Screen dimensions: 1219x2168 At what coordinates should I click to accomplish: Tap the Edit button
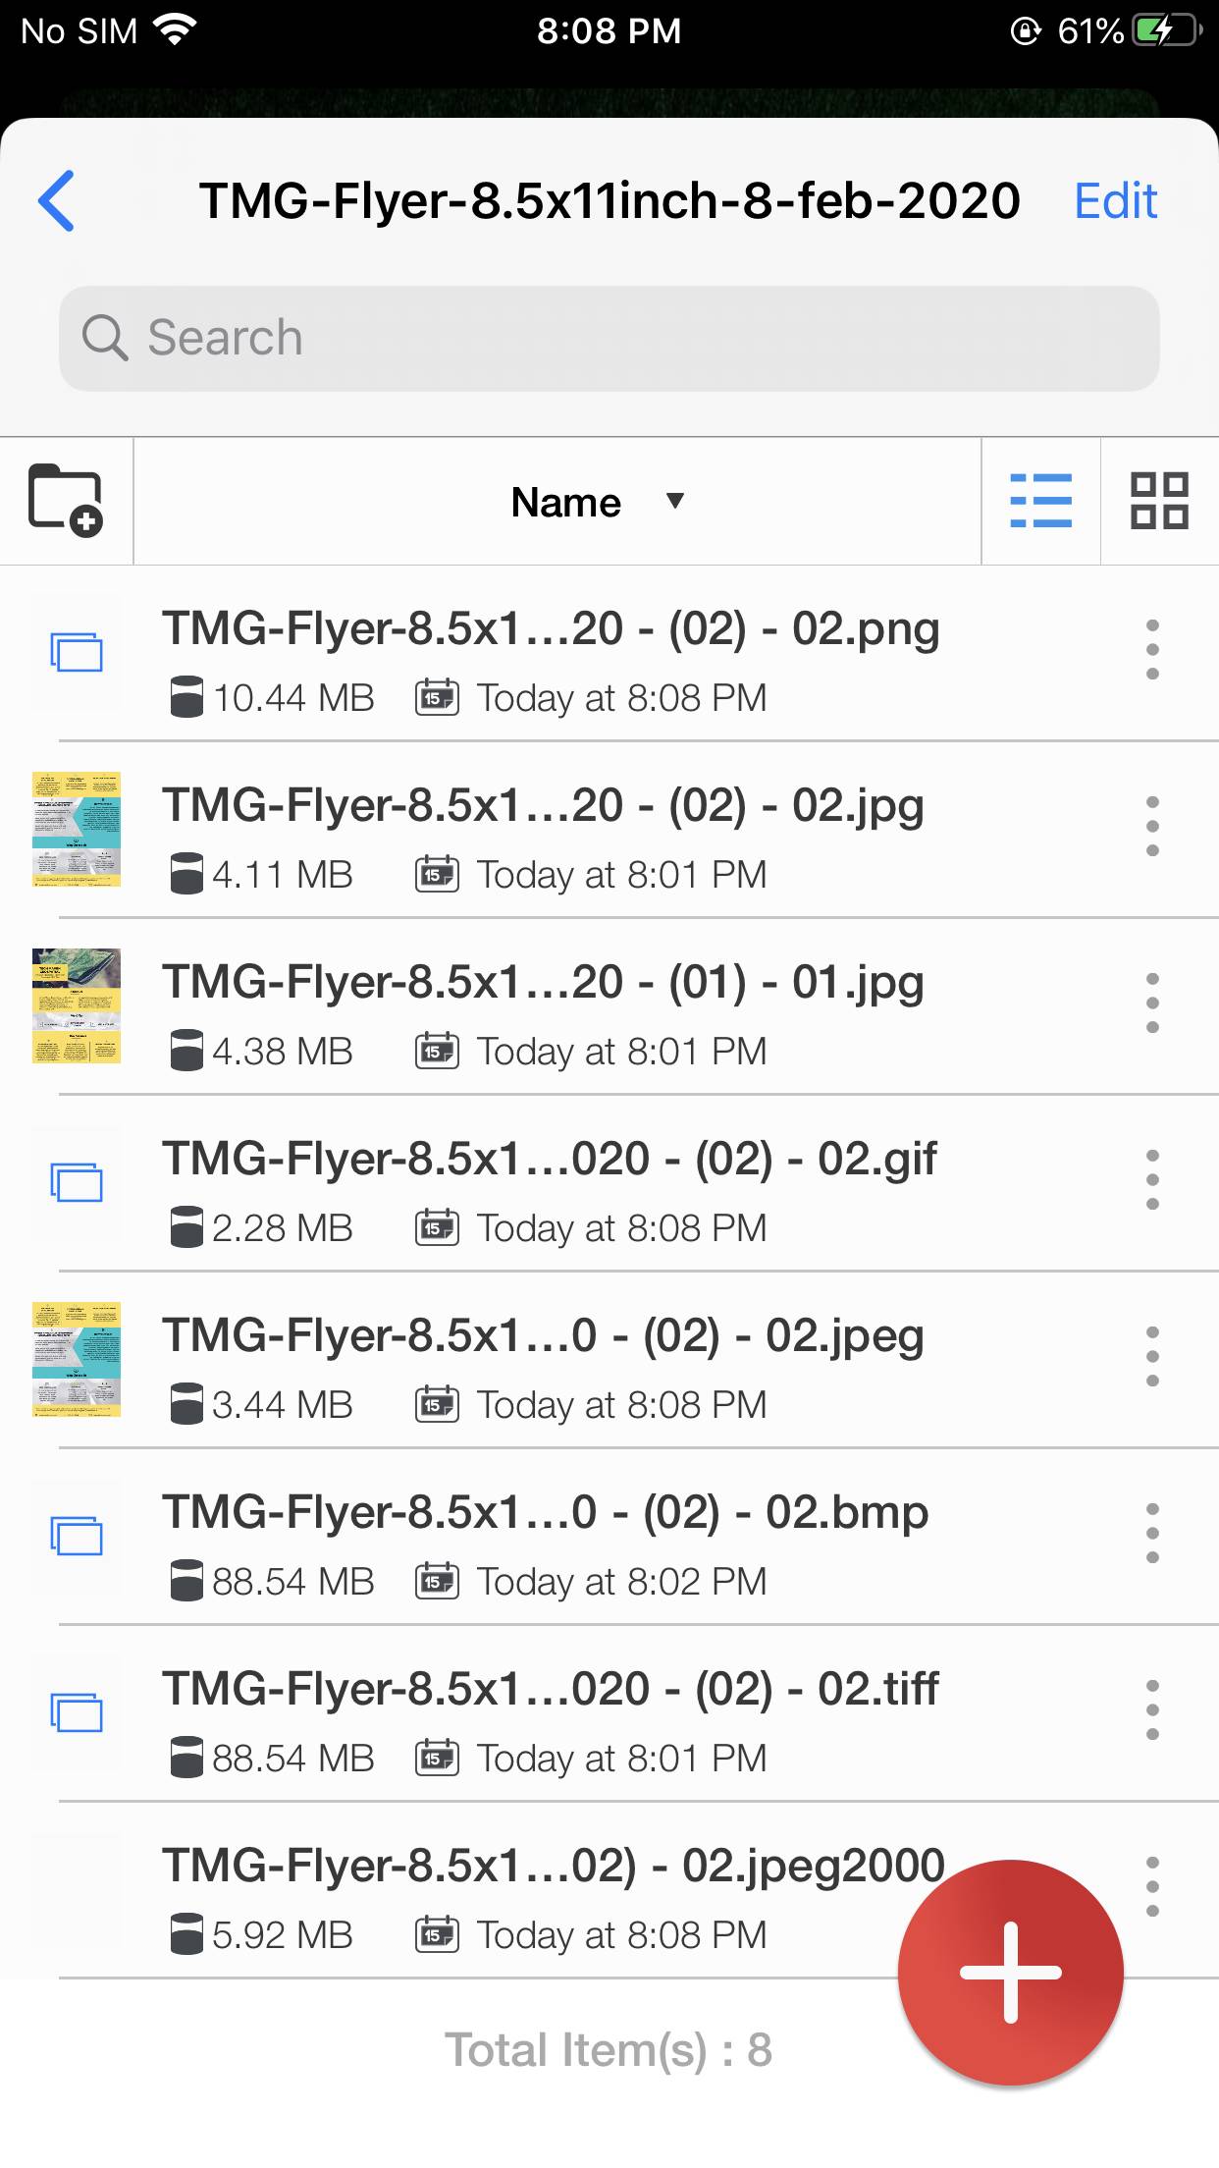pos(1115,201)
